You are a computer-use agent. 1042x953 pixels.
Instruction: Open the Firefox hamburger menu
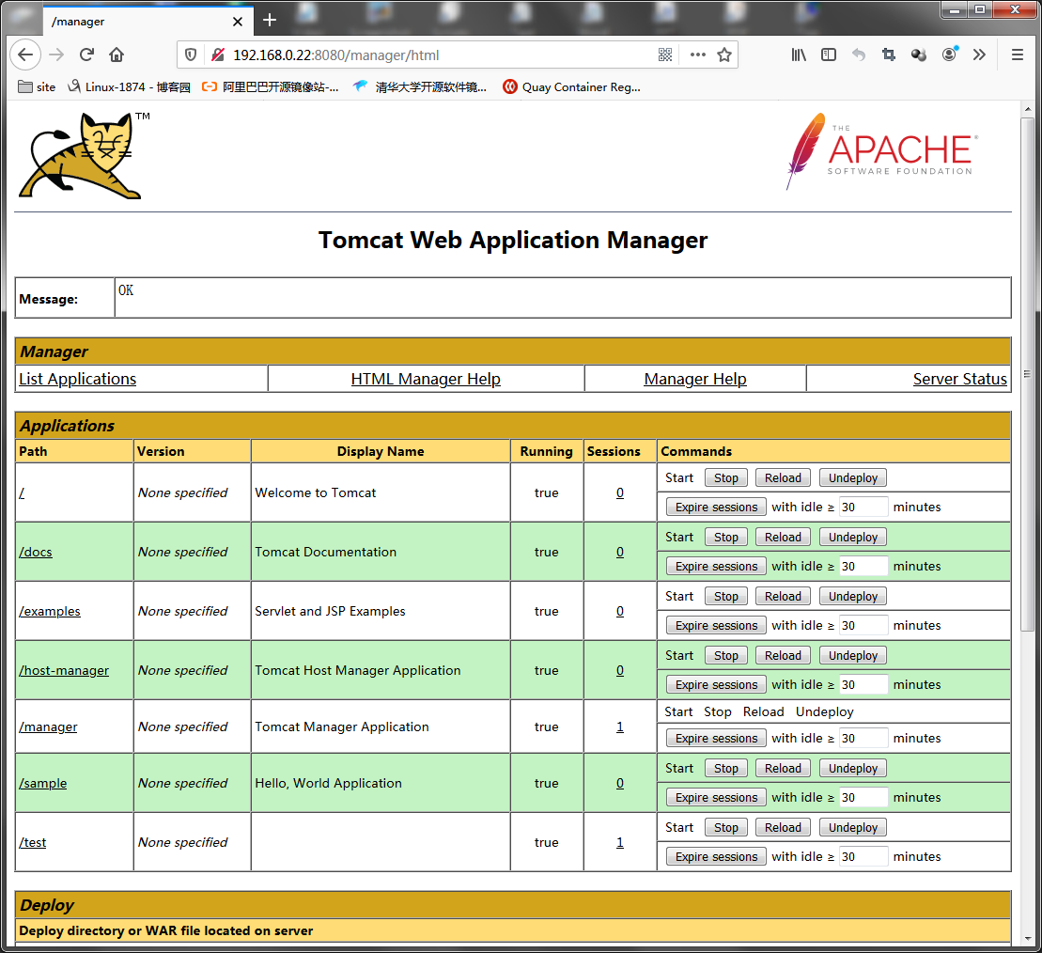1017,55
